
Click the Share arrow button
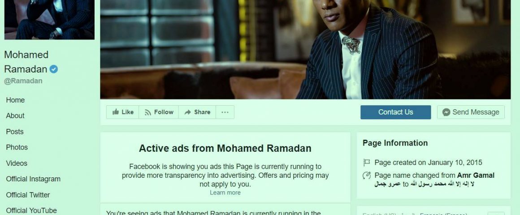[x=197, y=112]
